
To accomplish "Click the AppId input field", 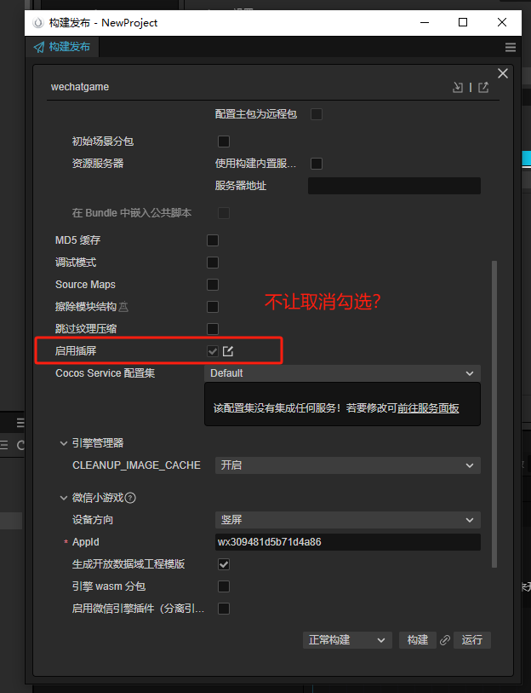I will coord(348,542).
